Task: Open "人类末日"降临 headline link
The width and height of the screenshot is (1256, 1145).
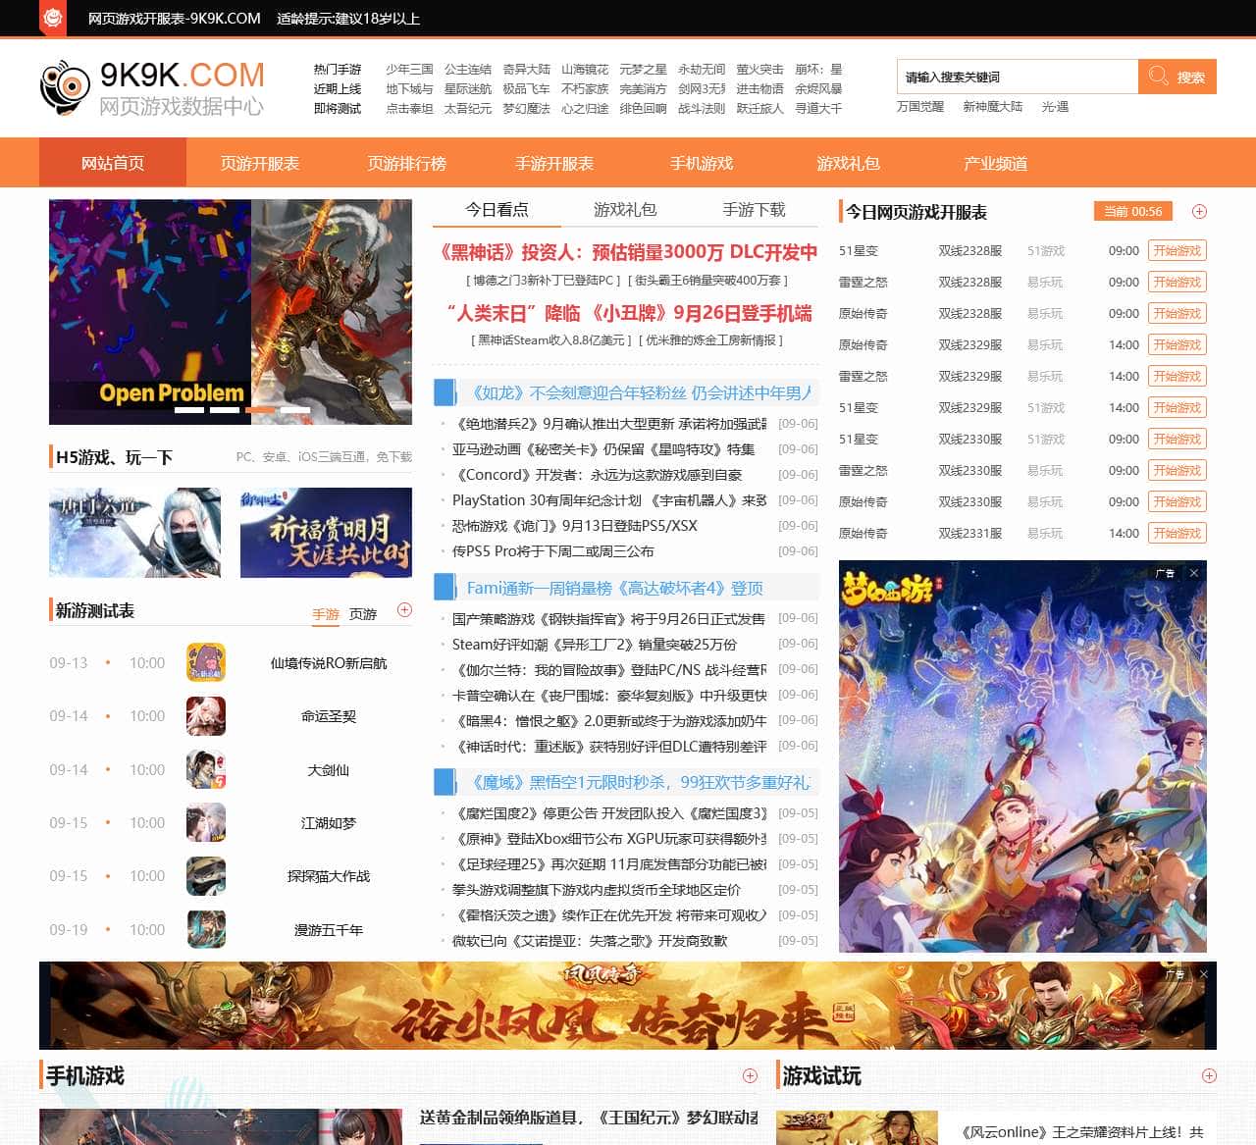Action: pyautogui.click(x=629, y=313)
